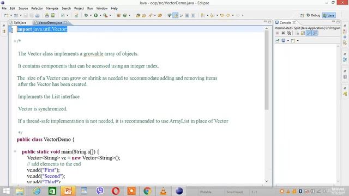Select the VectorDemo.java editor tab
Viewport: 349px width, 196px height.
pos(50,23)
